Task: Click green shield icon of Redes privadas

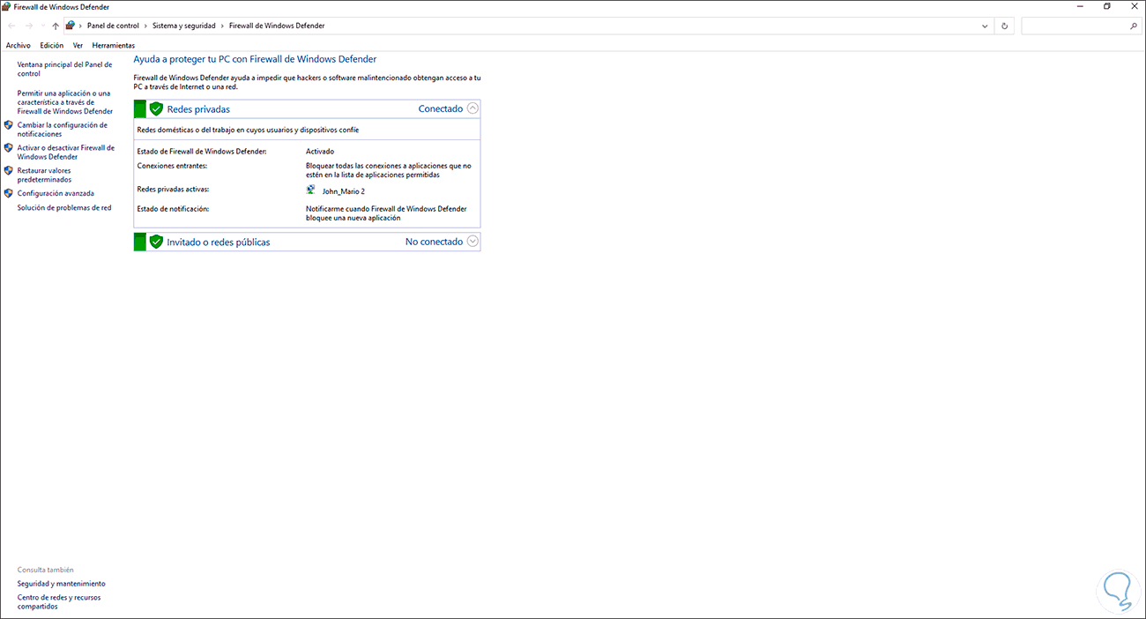Action: click(156, 109)
